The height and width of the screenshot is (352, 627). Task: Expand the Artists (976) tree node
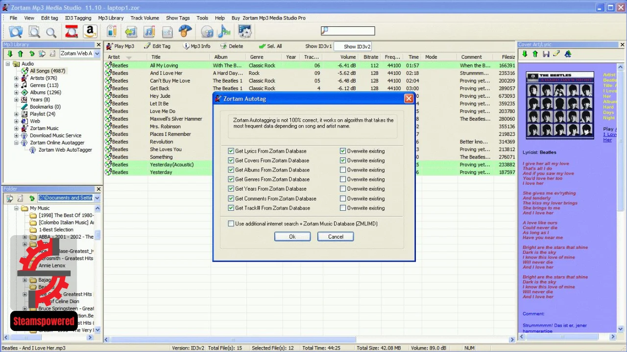(x=16, y=78)
